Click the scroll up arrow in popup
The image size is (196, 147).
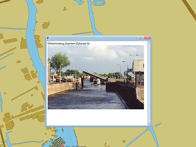[149, 43]
